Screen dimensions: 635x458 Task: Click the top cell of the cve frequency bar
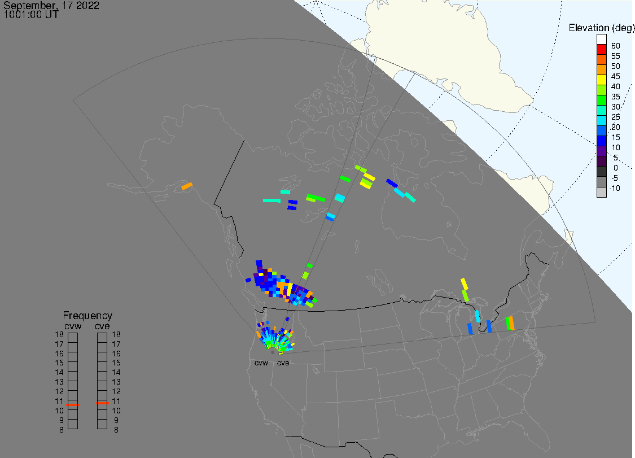pos(103,338)
